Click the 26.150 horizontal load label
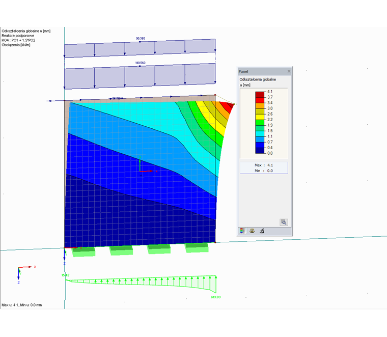387x337 pixels. tap(117, 98)
